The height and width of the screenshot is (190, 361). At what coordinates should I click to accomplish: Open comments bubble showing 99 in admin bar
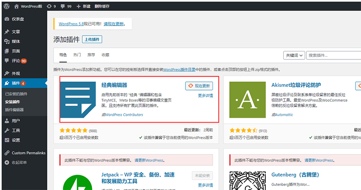coord(66,6)
